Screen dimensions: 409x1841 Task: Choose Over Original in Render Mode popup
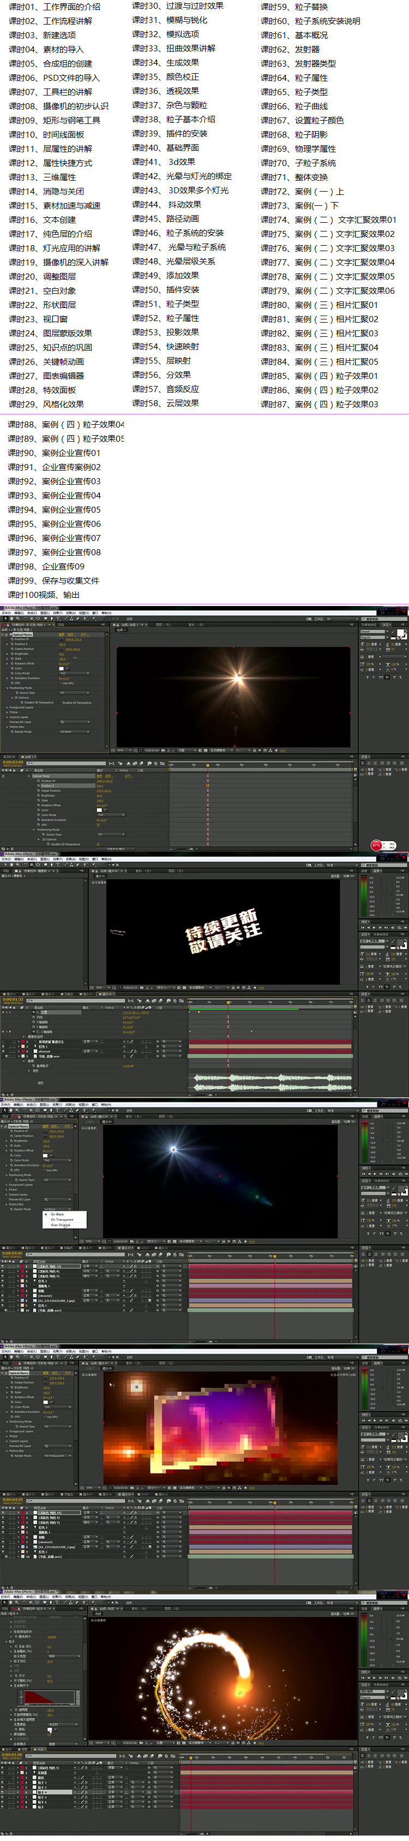tap(61, 1225)
